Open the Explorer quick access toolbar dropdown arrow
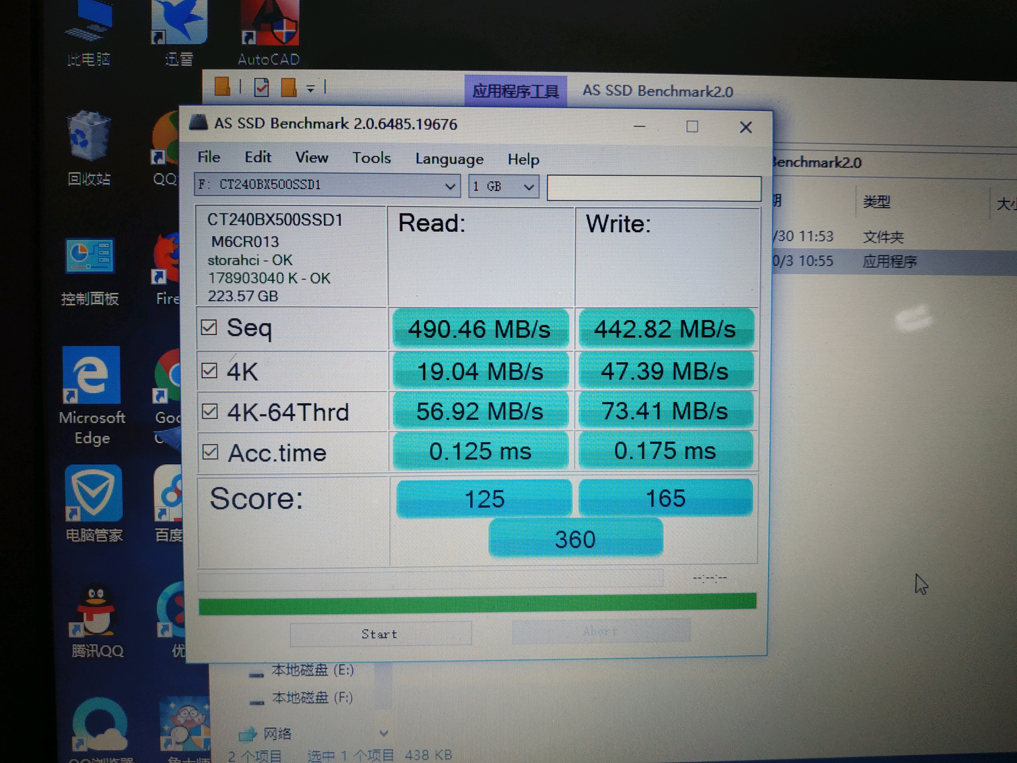The height and width of the screenshot is (763, 1017). [x=311, y=89]
